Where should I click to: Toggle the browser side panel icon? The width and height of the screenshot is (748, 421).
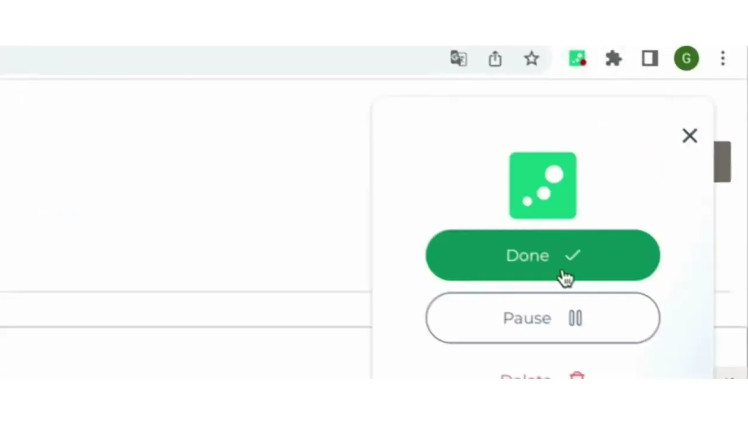pyautogui.click(x=650, y=58)
